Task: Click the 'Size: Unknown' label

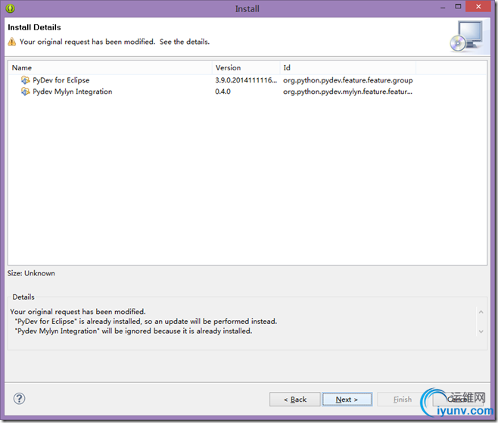Action: point(31,273)
